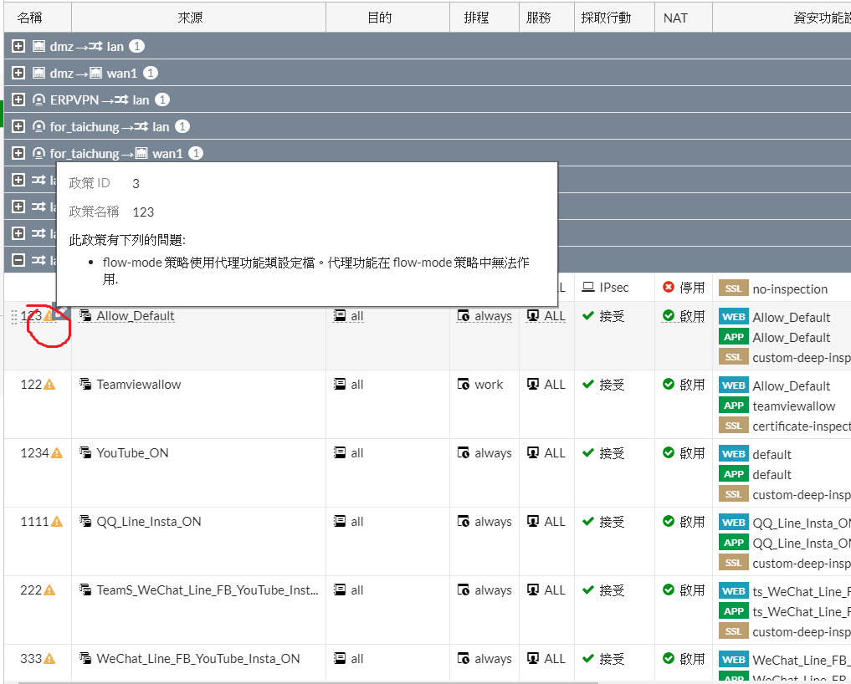Click the warning icon on policy 333
This screenshot has height=684, width=851.
pos(49,659)
